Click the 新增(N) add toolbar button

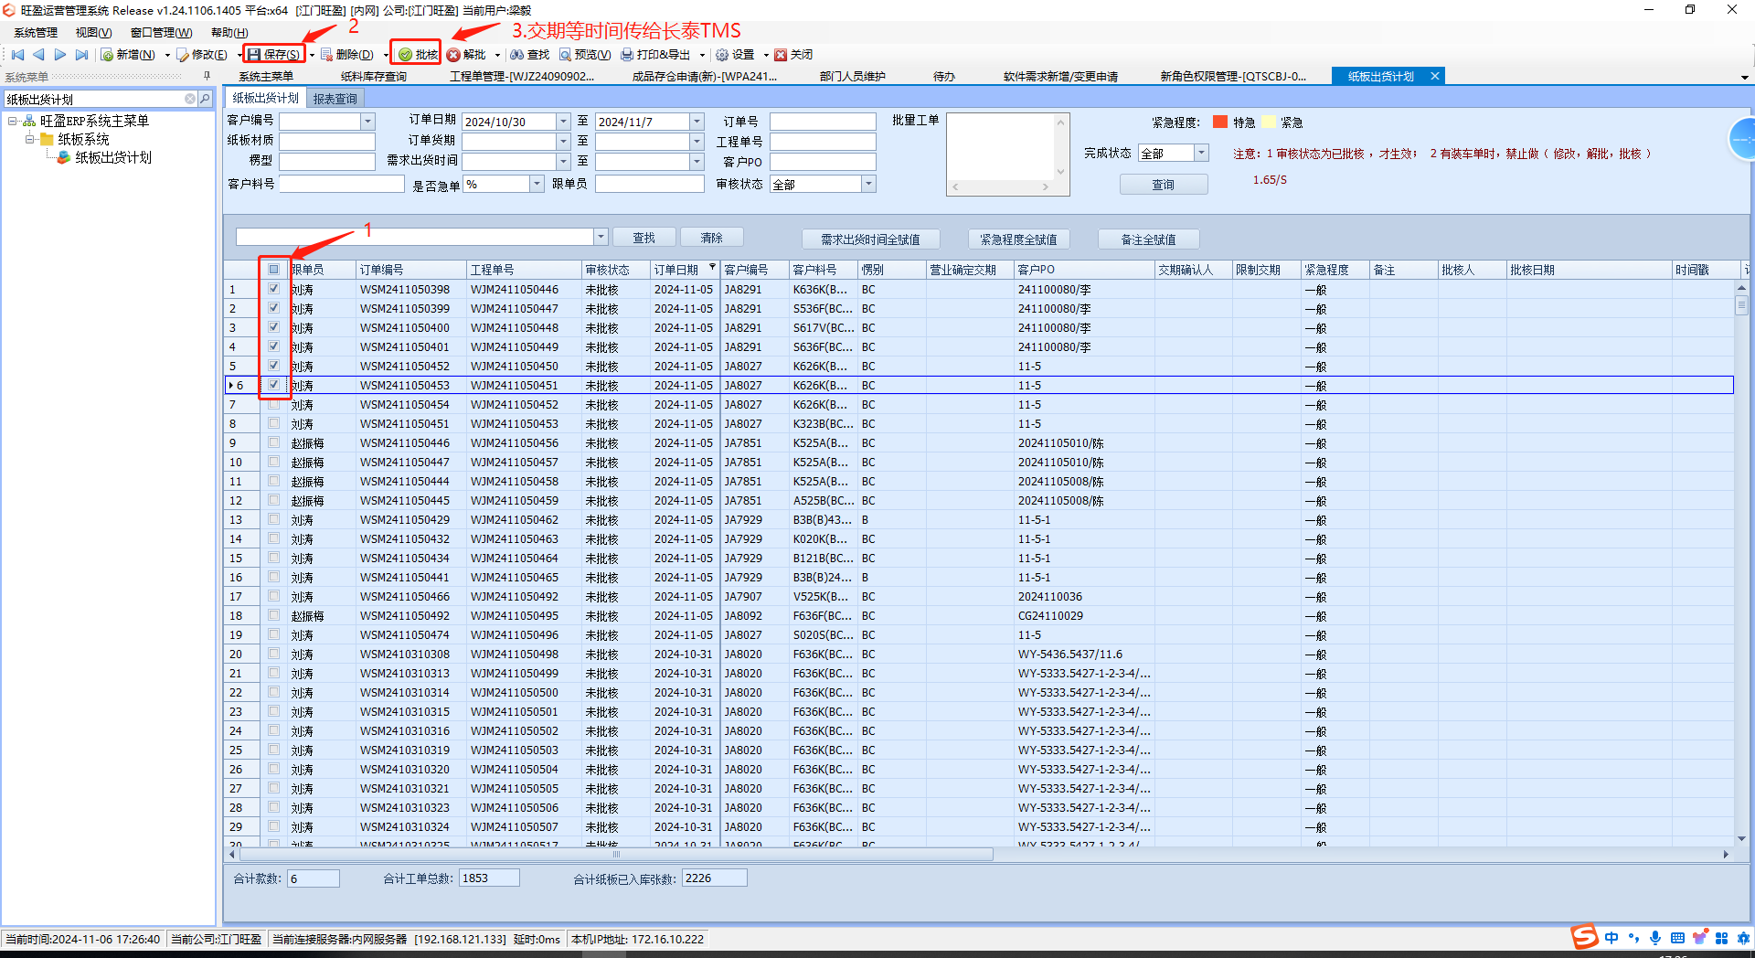point(128,55)
